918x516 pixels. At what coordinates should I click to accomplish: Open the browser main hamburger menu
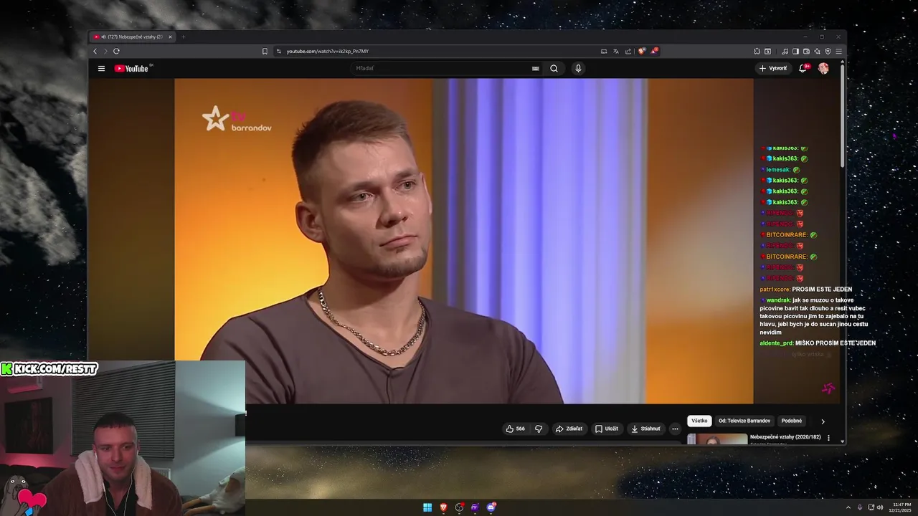(838, 51)
